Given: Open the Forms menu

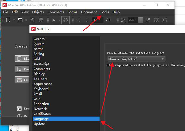Looking at the screenshot, I should click(72, 12).
